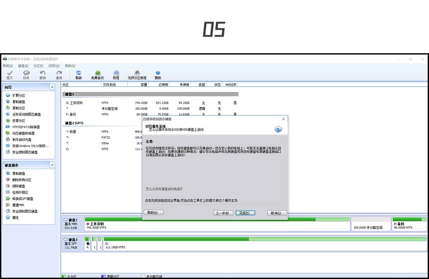
Task: Select 转换成GPT硬盘 in disk operations
Action: 23,199
